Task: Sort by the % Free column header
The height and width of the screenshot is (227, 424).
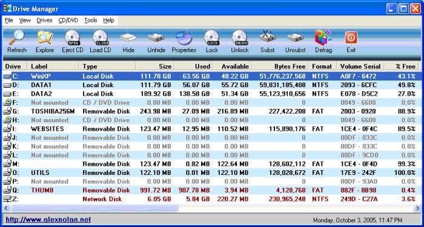Action: coord(402,66)
